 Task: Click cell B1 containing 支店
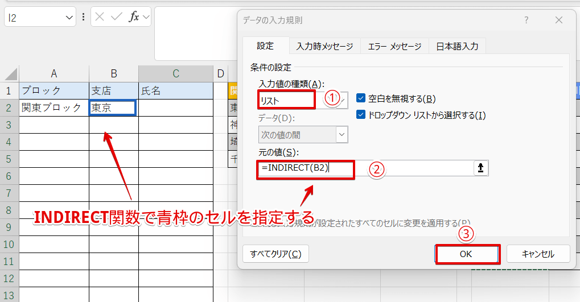pos(114,90)
